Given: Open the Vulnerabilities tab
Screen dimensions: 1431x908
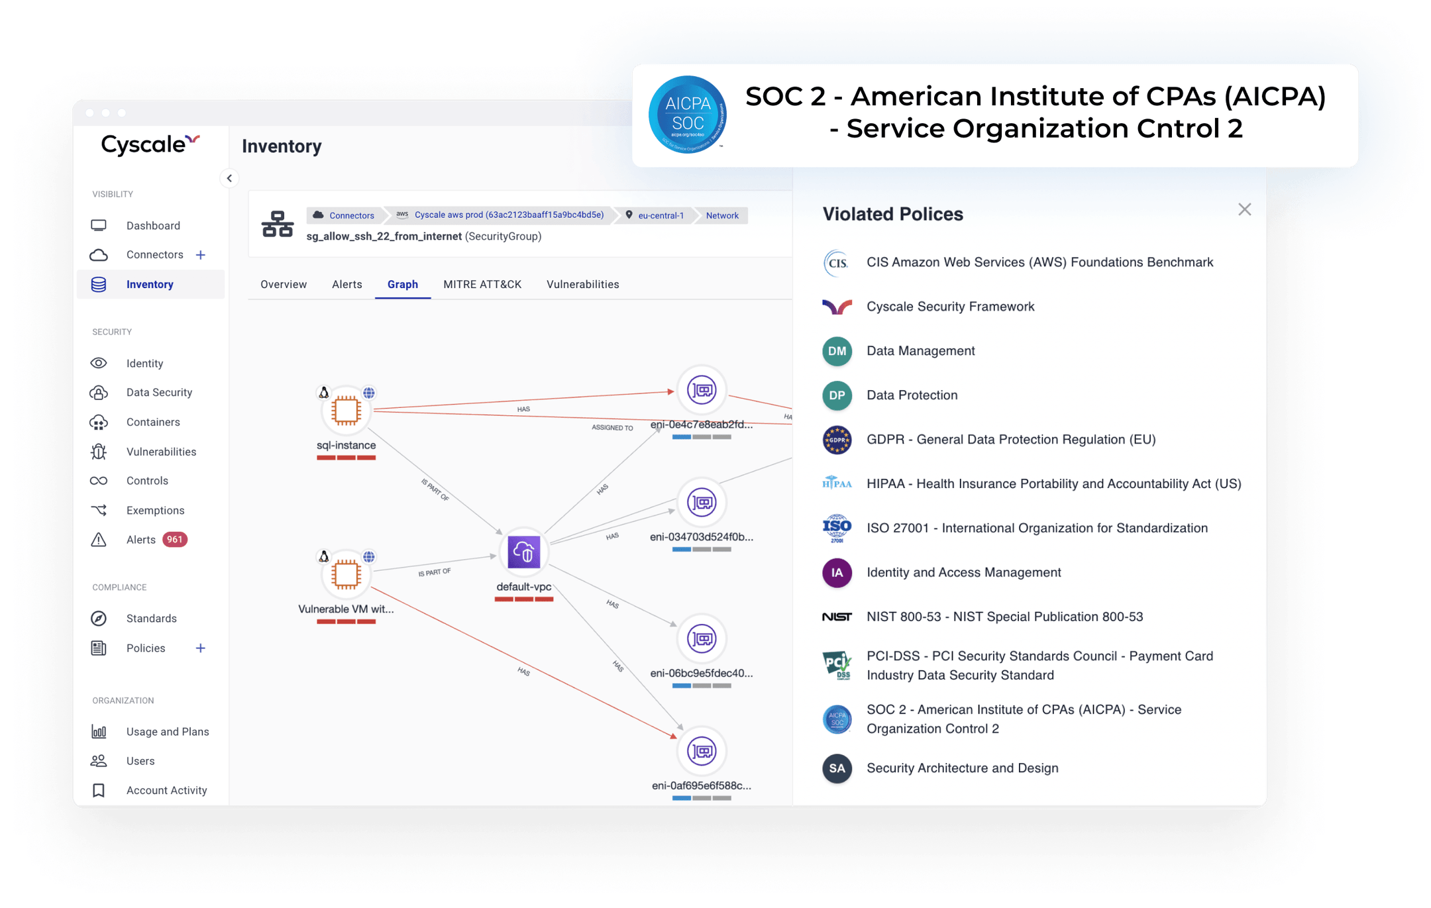Looking at the screenshot, I should coord(583,284).
